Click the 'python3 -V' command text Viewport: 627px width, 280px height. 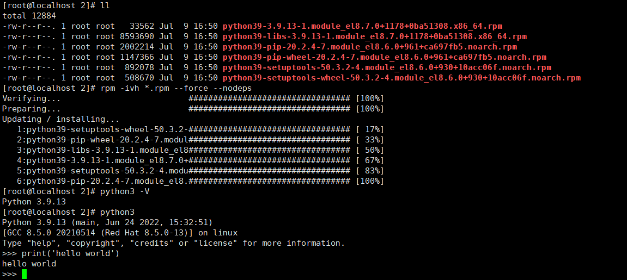click(125, 191)
